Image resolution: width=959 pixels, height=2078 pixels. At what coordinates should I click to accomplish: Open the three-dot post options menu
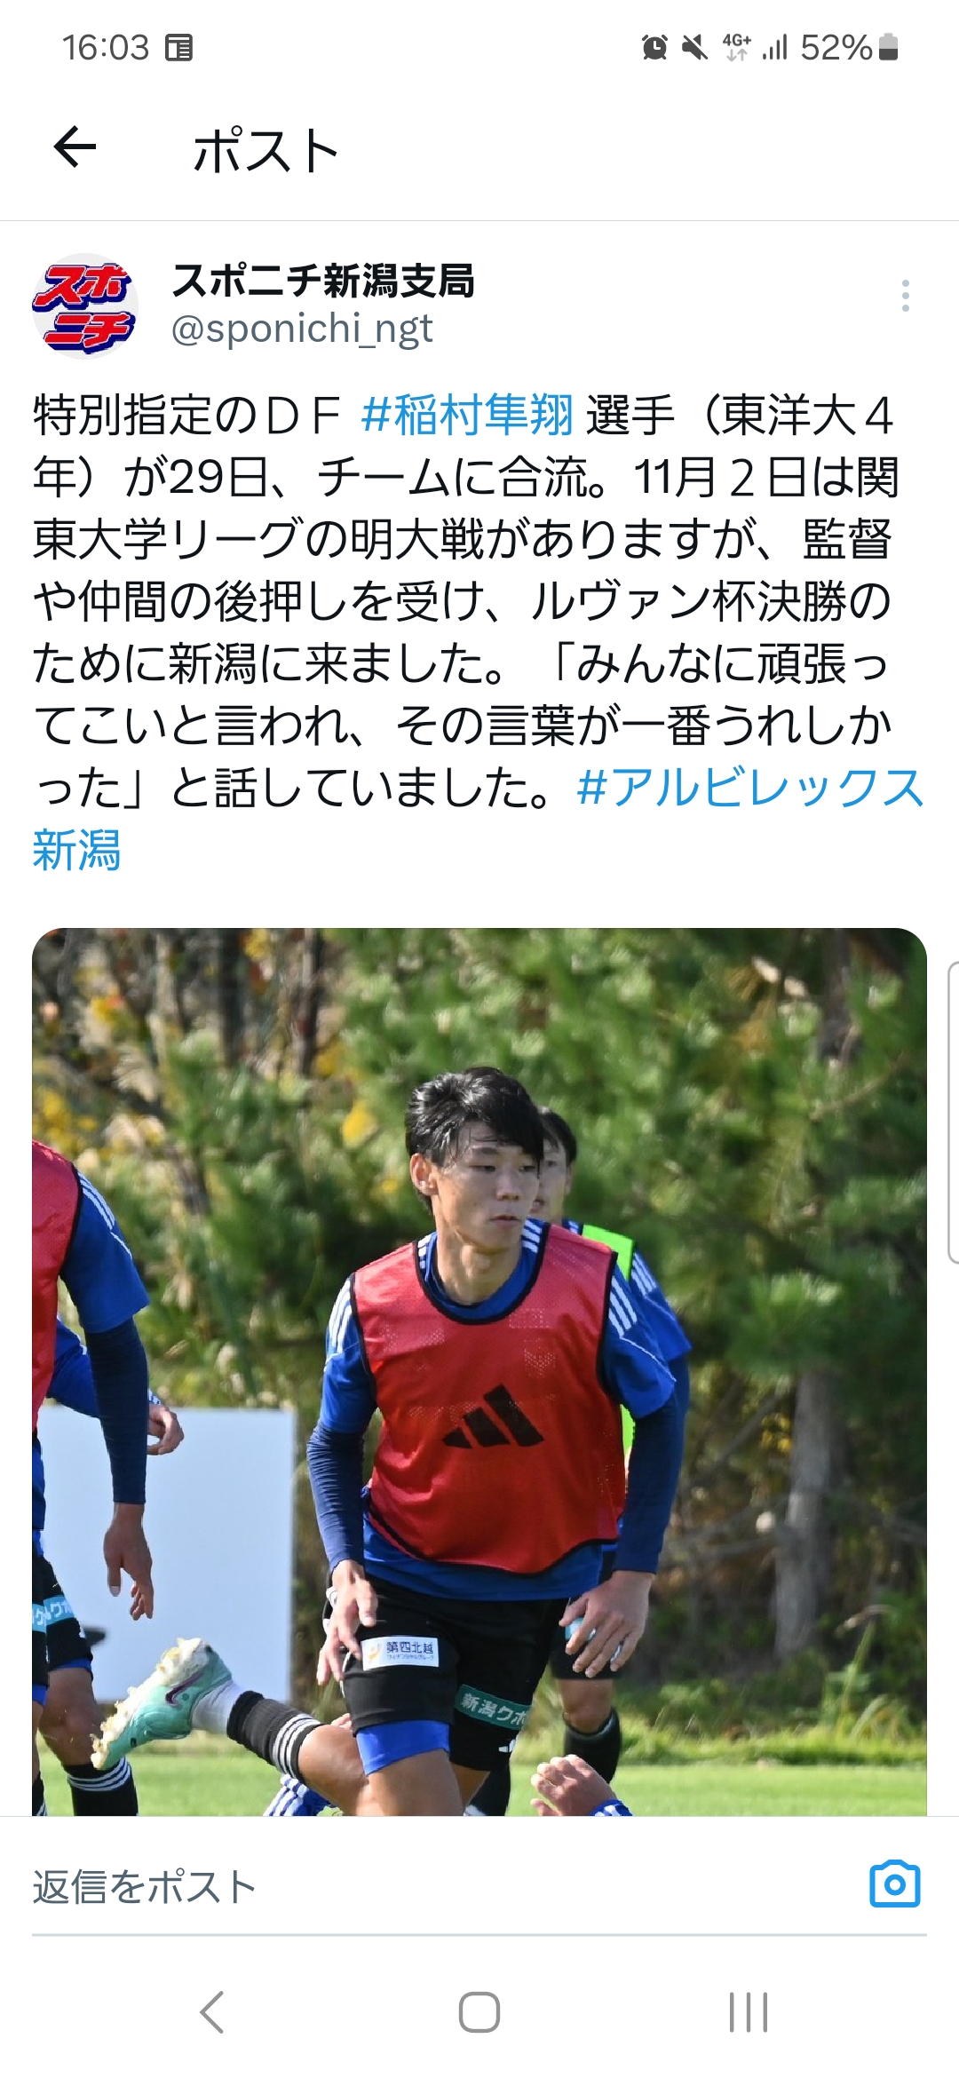tap(905, 296)
